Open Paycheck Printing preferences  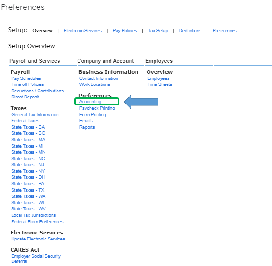pyautogui.click(x=97, y=108)
